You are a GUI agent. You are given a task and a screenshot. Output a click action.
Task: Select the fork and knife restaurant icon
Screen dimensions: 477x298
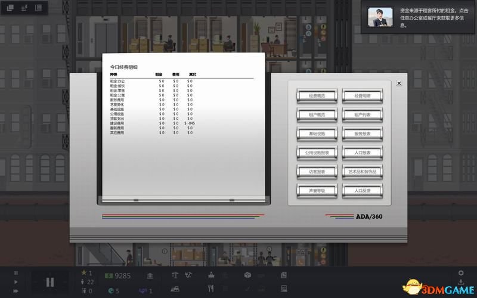click(x=210, y=290)
